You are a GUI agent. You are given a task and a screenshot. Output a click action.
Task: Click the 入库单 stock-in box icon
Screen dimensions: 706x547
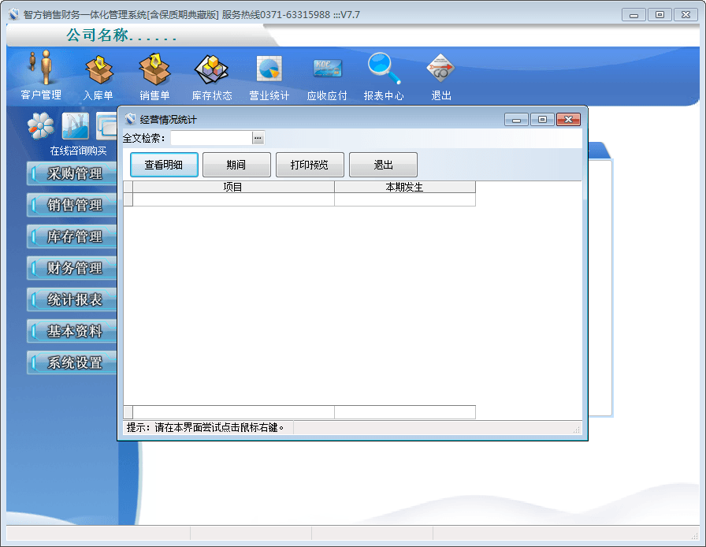pyautogui.click(x=98, y=71)
